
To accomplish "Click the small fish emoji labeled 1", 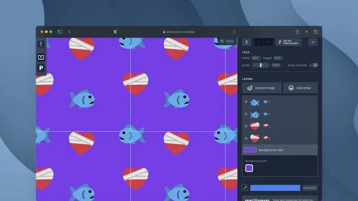I will click(265, 102).
